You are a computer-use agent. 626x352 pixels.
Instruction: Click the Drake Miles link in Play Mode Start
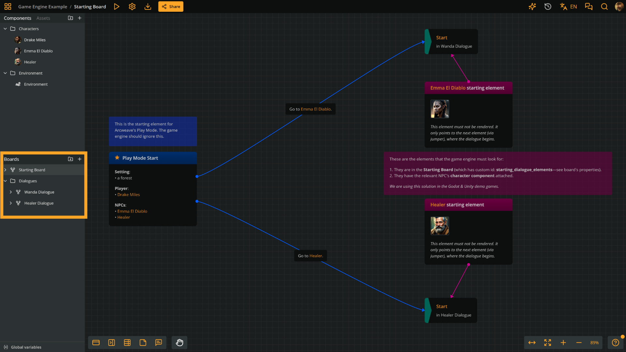pyautogui.click(x=128, y=195)
